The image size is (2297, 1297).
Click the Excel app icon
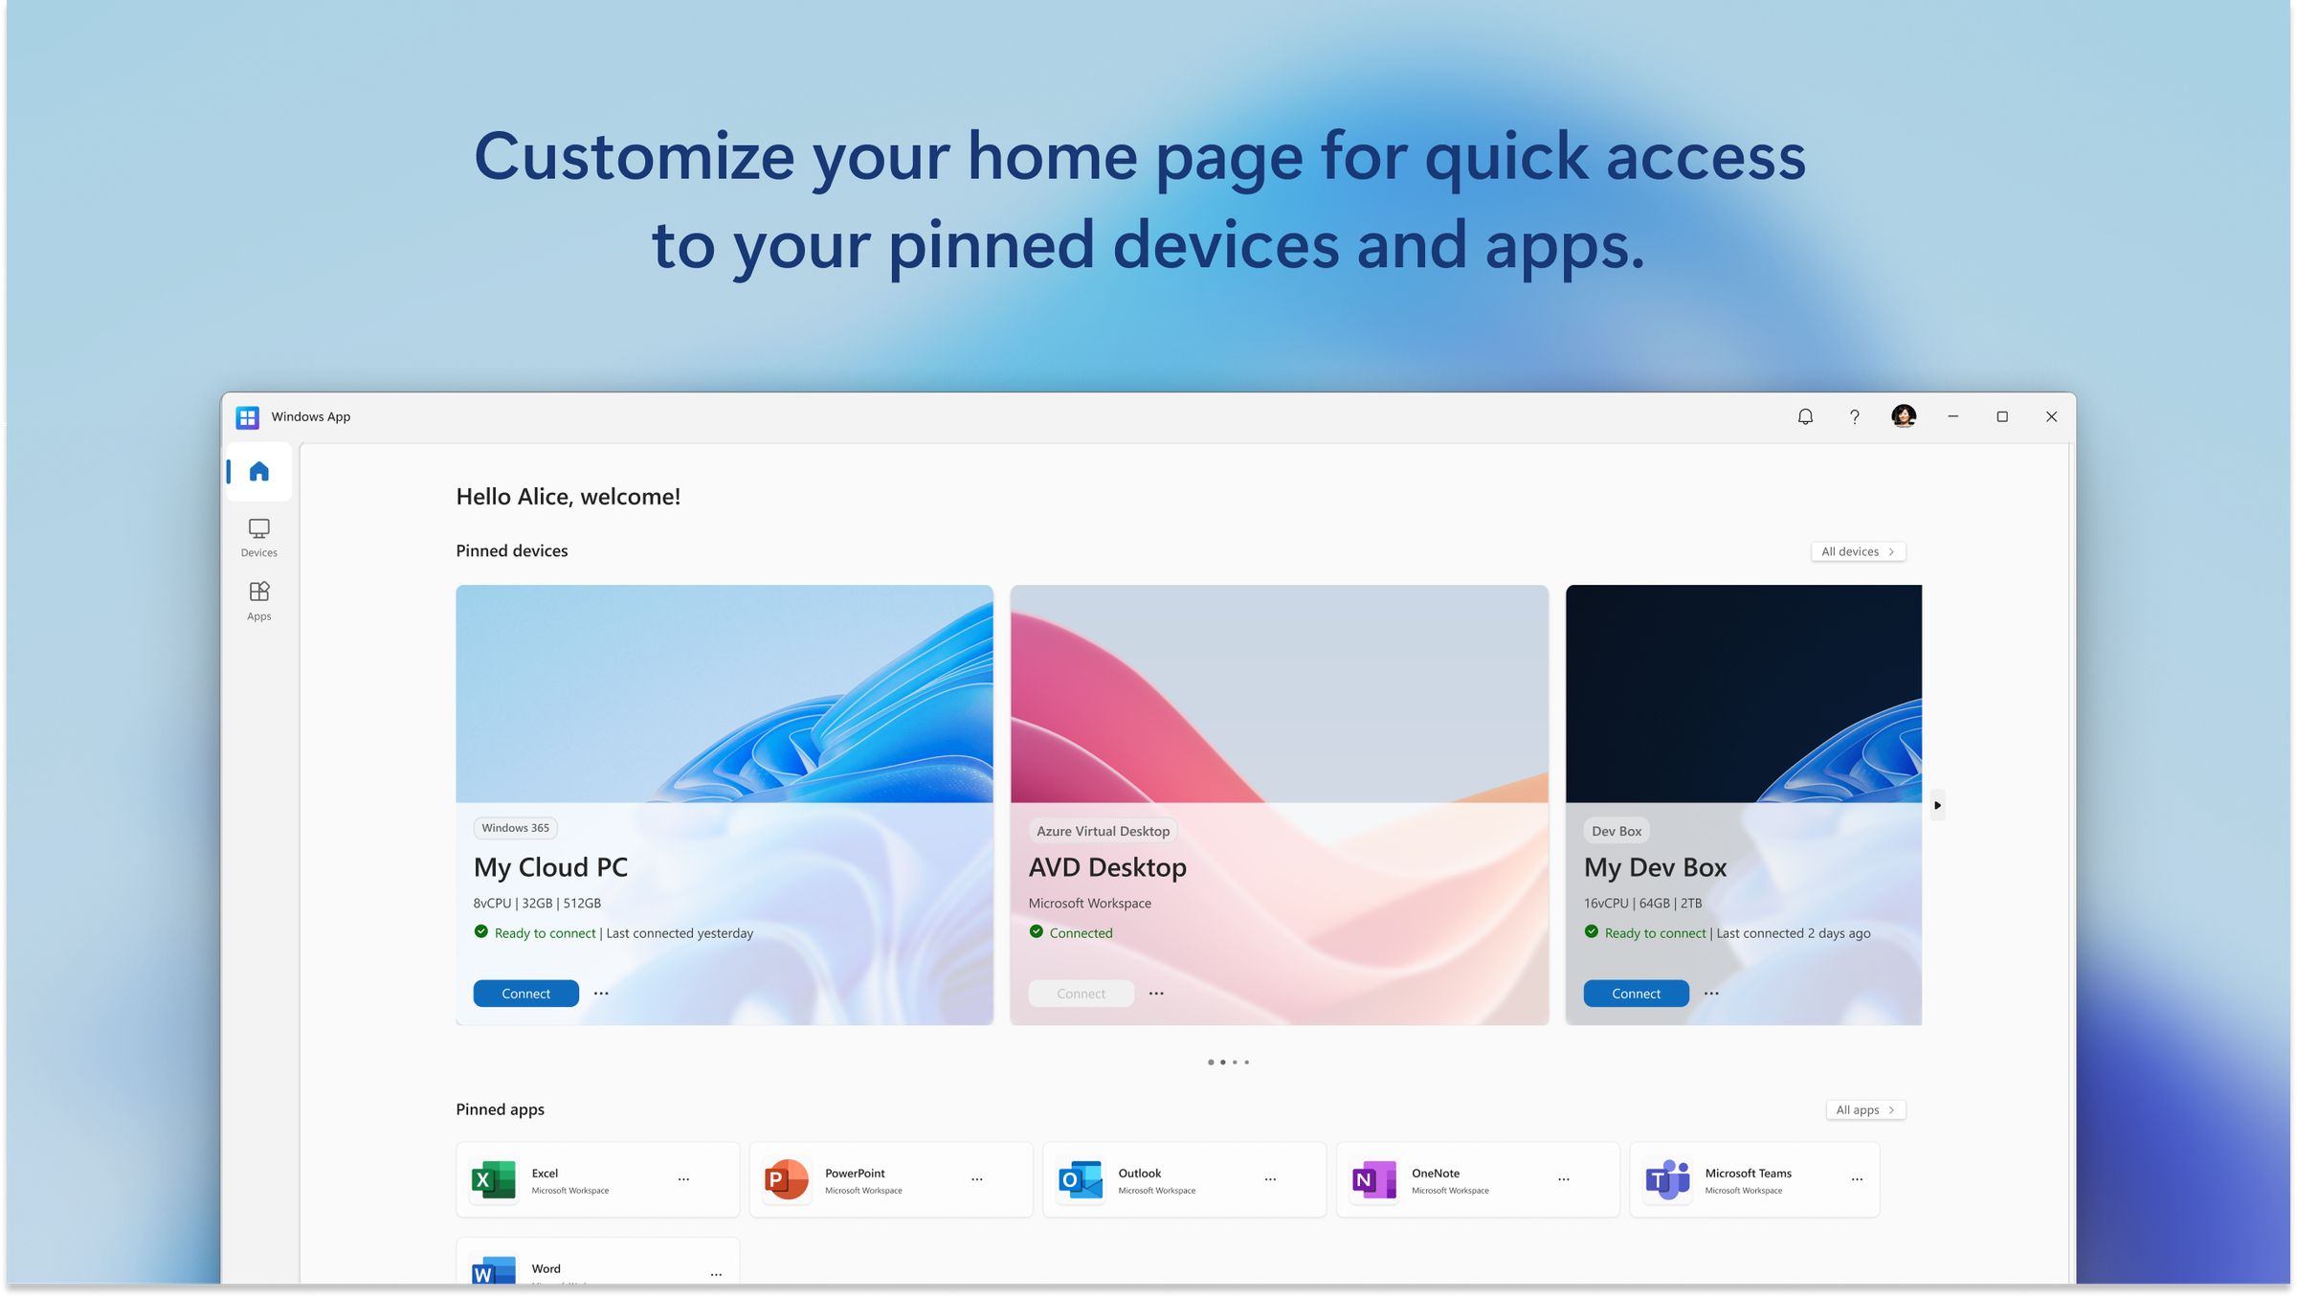pyautogui.click(x=494, y=1178)
